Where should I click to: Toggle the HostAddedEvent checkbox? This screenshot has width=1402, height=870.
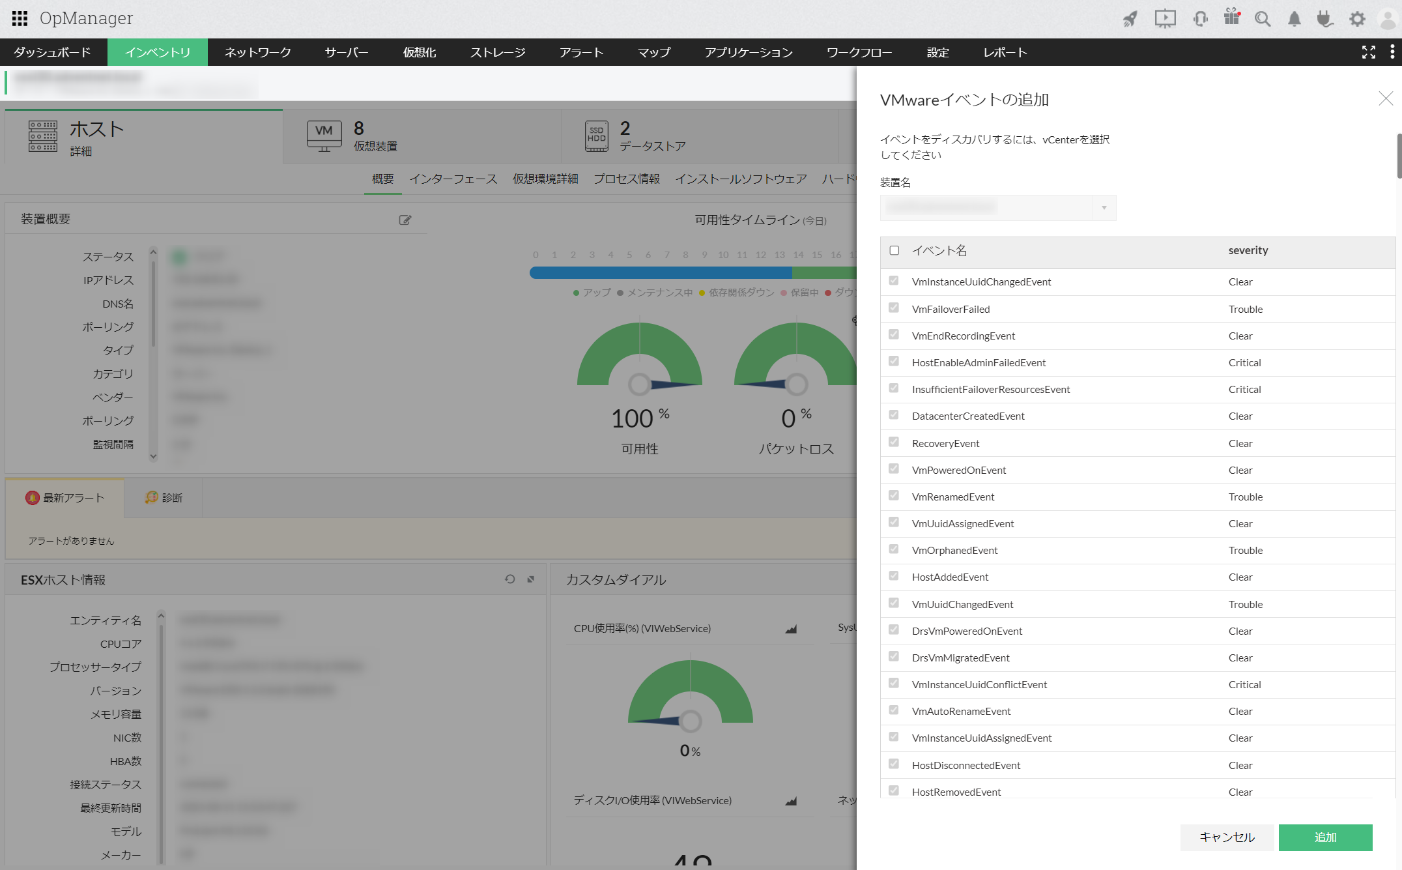pos(894,576)
